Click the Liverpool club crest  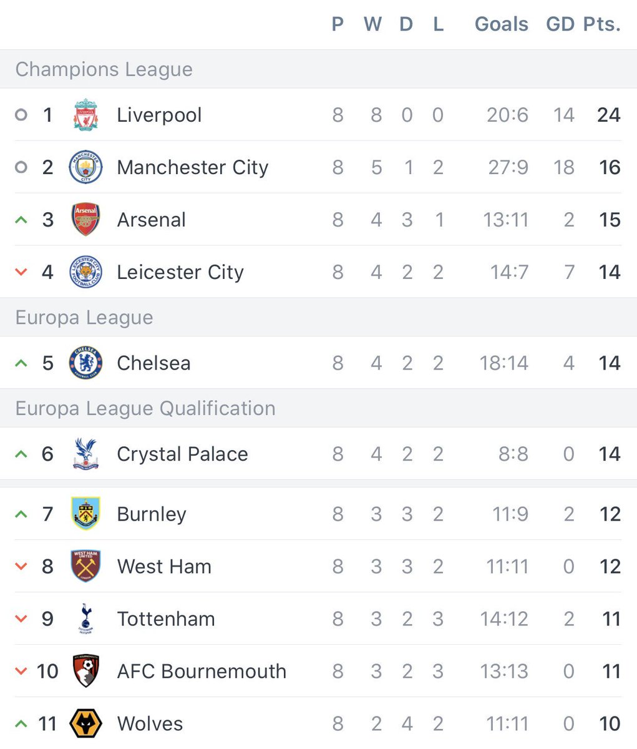tap(85, 115)
